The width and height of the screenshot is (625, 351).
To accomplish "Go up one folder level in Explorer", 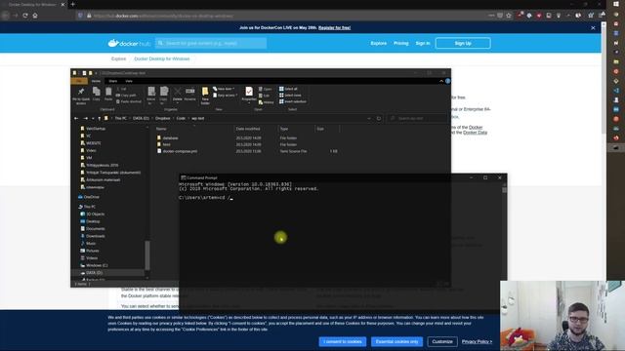I will pyautogui.click(x=100, y=118).
